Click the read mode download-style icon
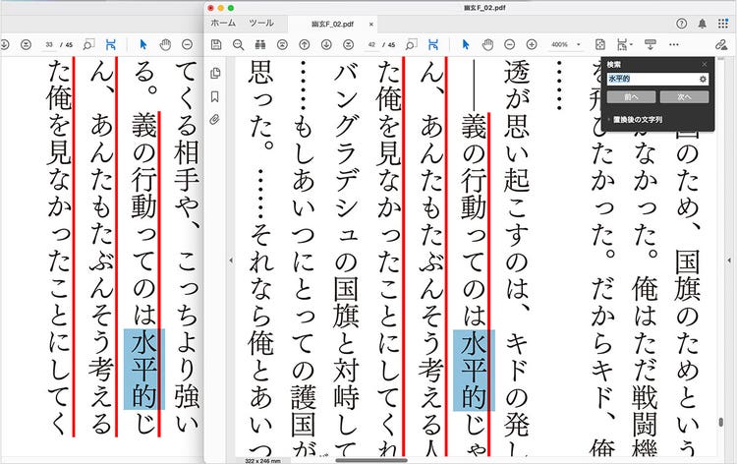The width and height of the screenshot is (737, 464). coord(651,44)
